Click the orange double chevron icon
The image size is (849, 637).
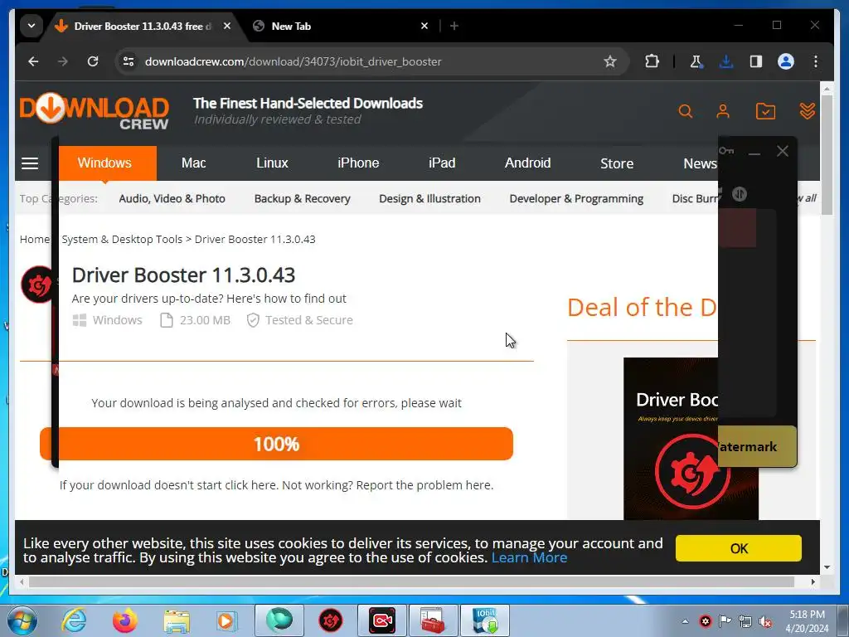pos(808,111)
